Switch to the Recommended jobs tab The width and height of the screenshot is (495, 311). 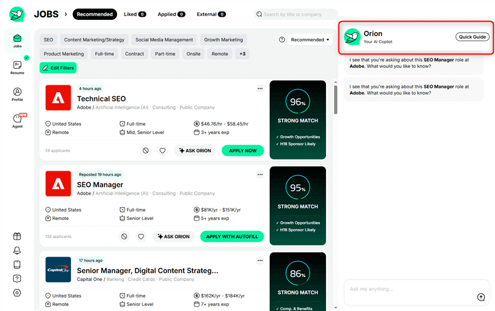95,14
